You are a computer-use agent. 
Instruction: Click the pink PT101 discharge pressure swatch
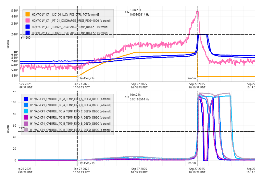[28, 20]
